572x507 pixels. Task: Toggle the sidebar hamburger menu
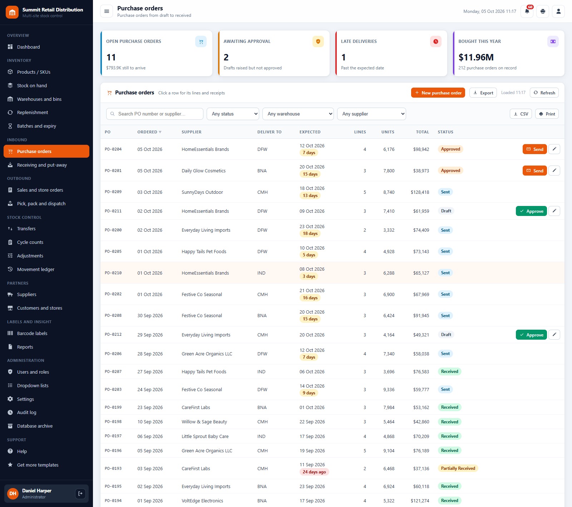click(107, 11)
